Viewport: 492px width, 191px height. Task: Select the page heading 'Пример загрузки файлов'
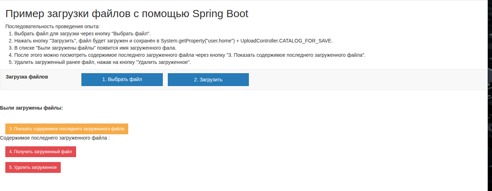[x=127, y=14]
